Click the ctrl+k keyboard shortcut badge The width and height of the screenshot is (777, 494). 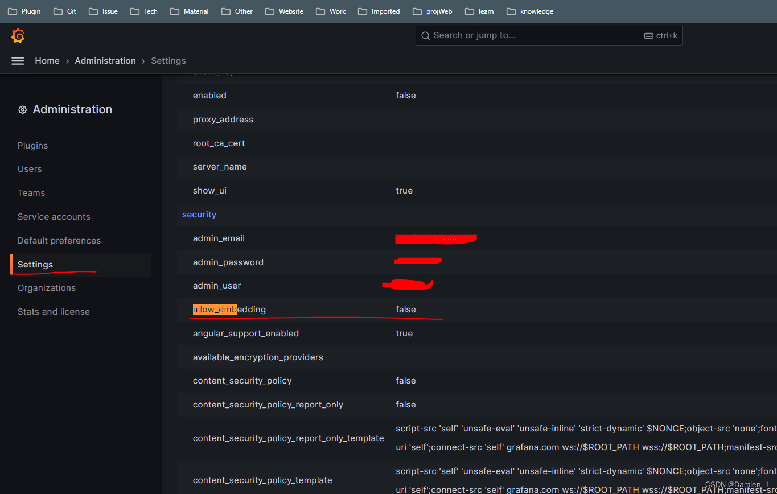pos(660,35)
